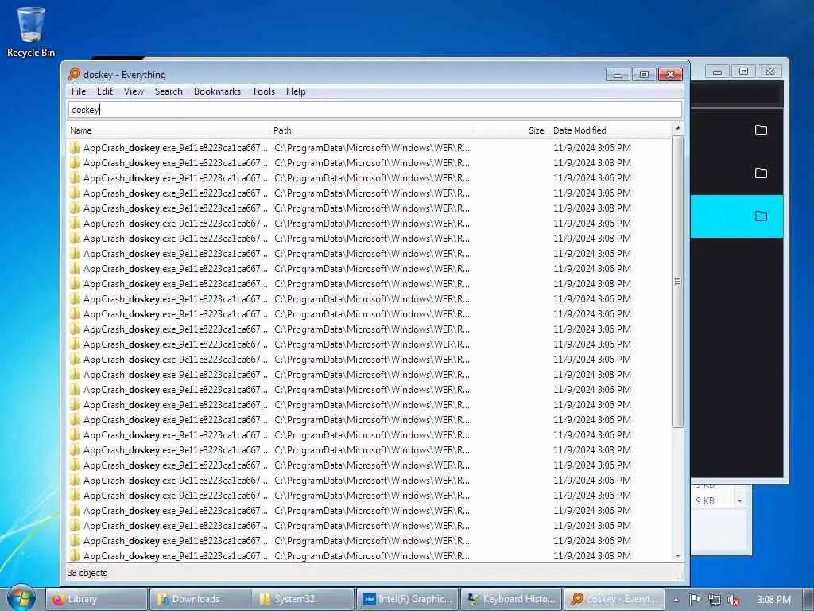
Task: Click the doskey - Everything taskbar button
Action: coord(614,599)
